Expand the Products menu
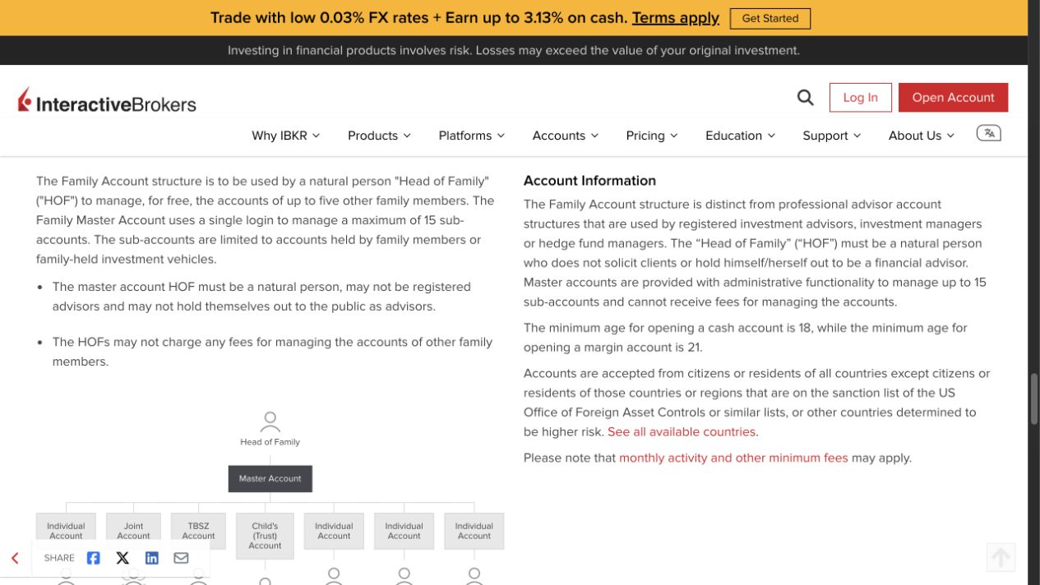Viewport: 1040px width, 585px height. point(379,136)
